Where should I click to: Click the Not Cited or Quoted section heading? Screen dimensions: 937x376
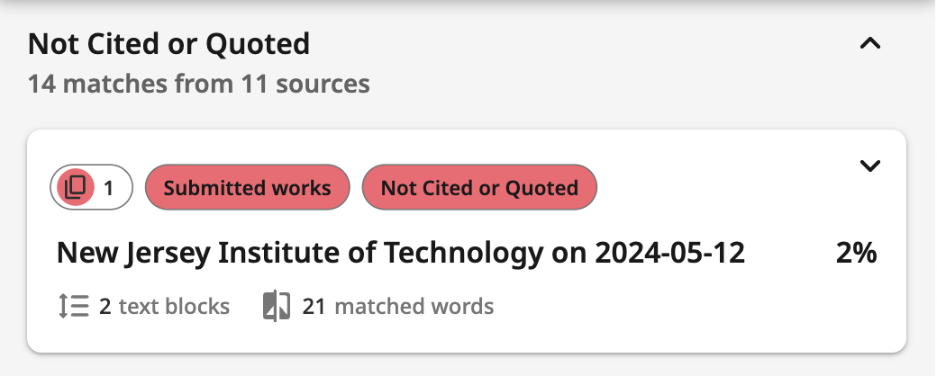click(168, 42)
